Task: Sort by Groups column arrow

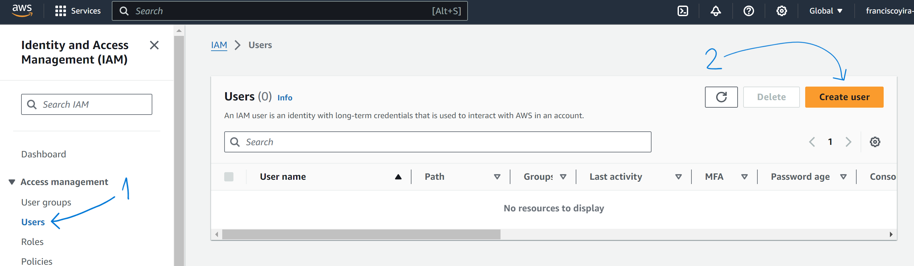Action: click(x=563, y=177)
